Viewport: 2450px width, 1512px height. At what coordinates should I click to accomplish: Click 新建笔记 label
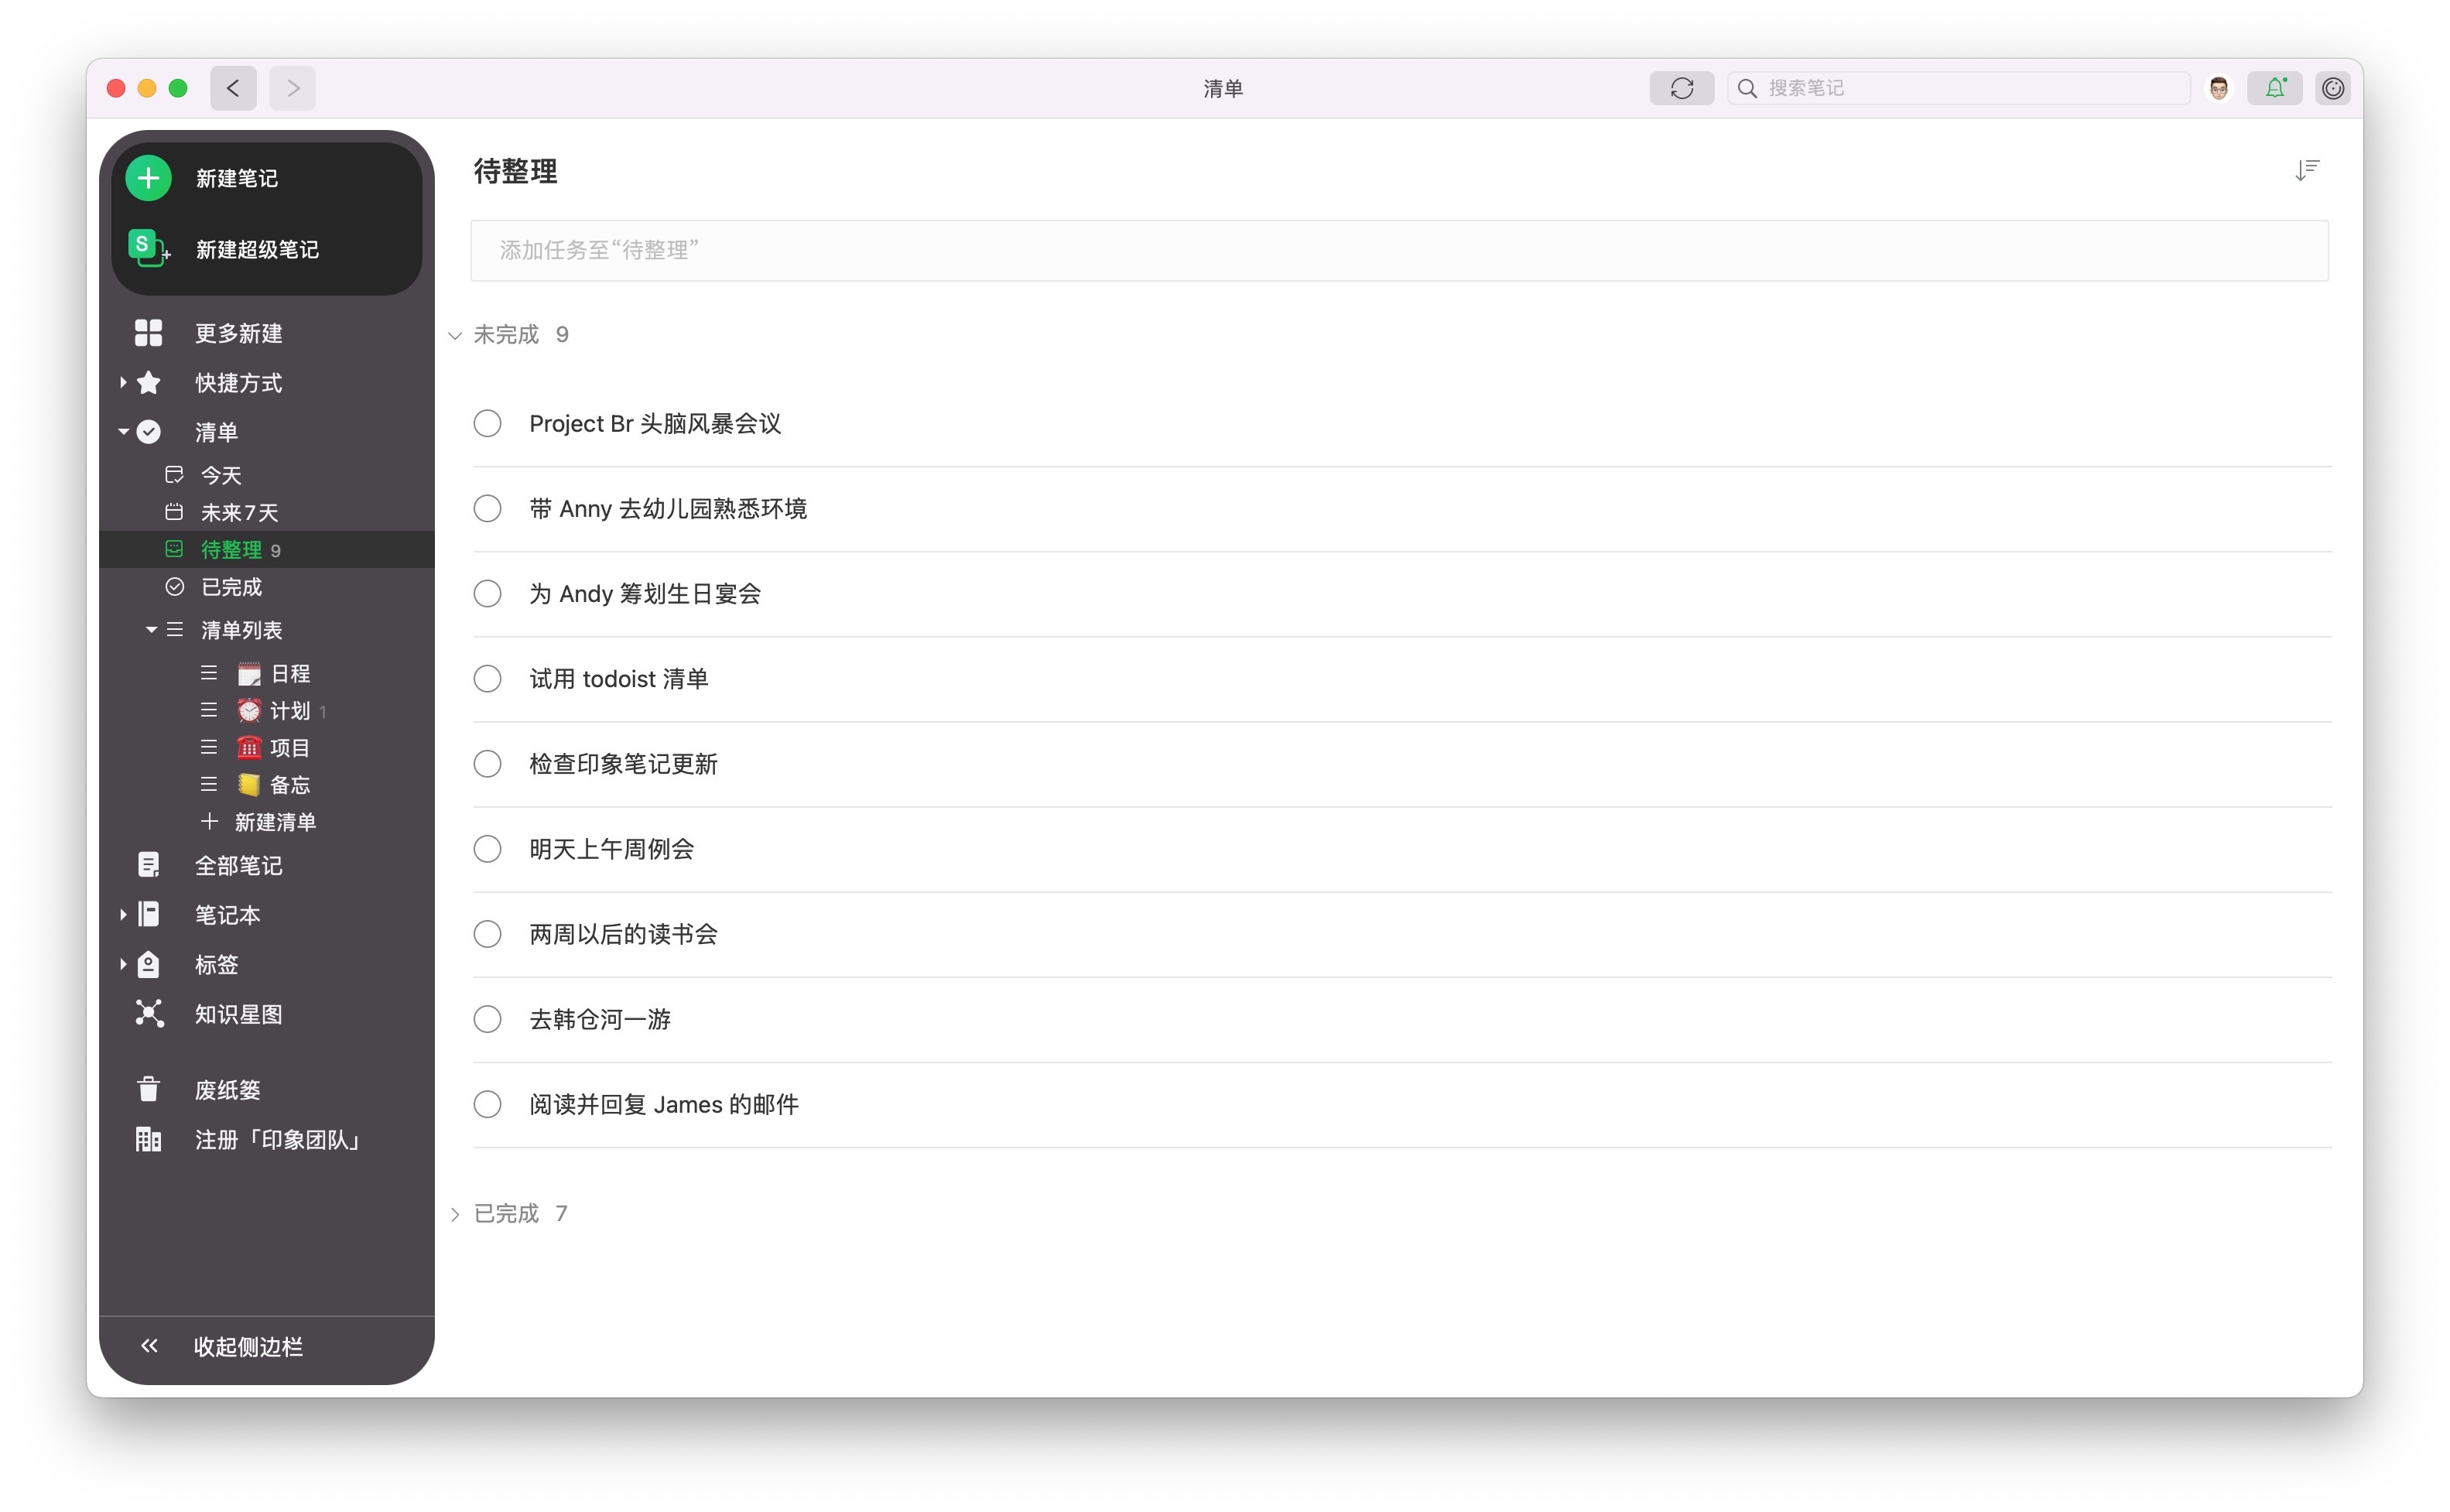(237, 178)
